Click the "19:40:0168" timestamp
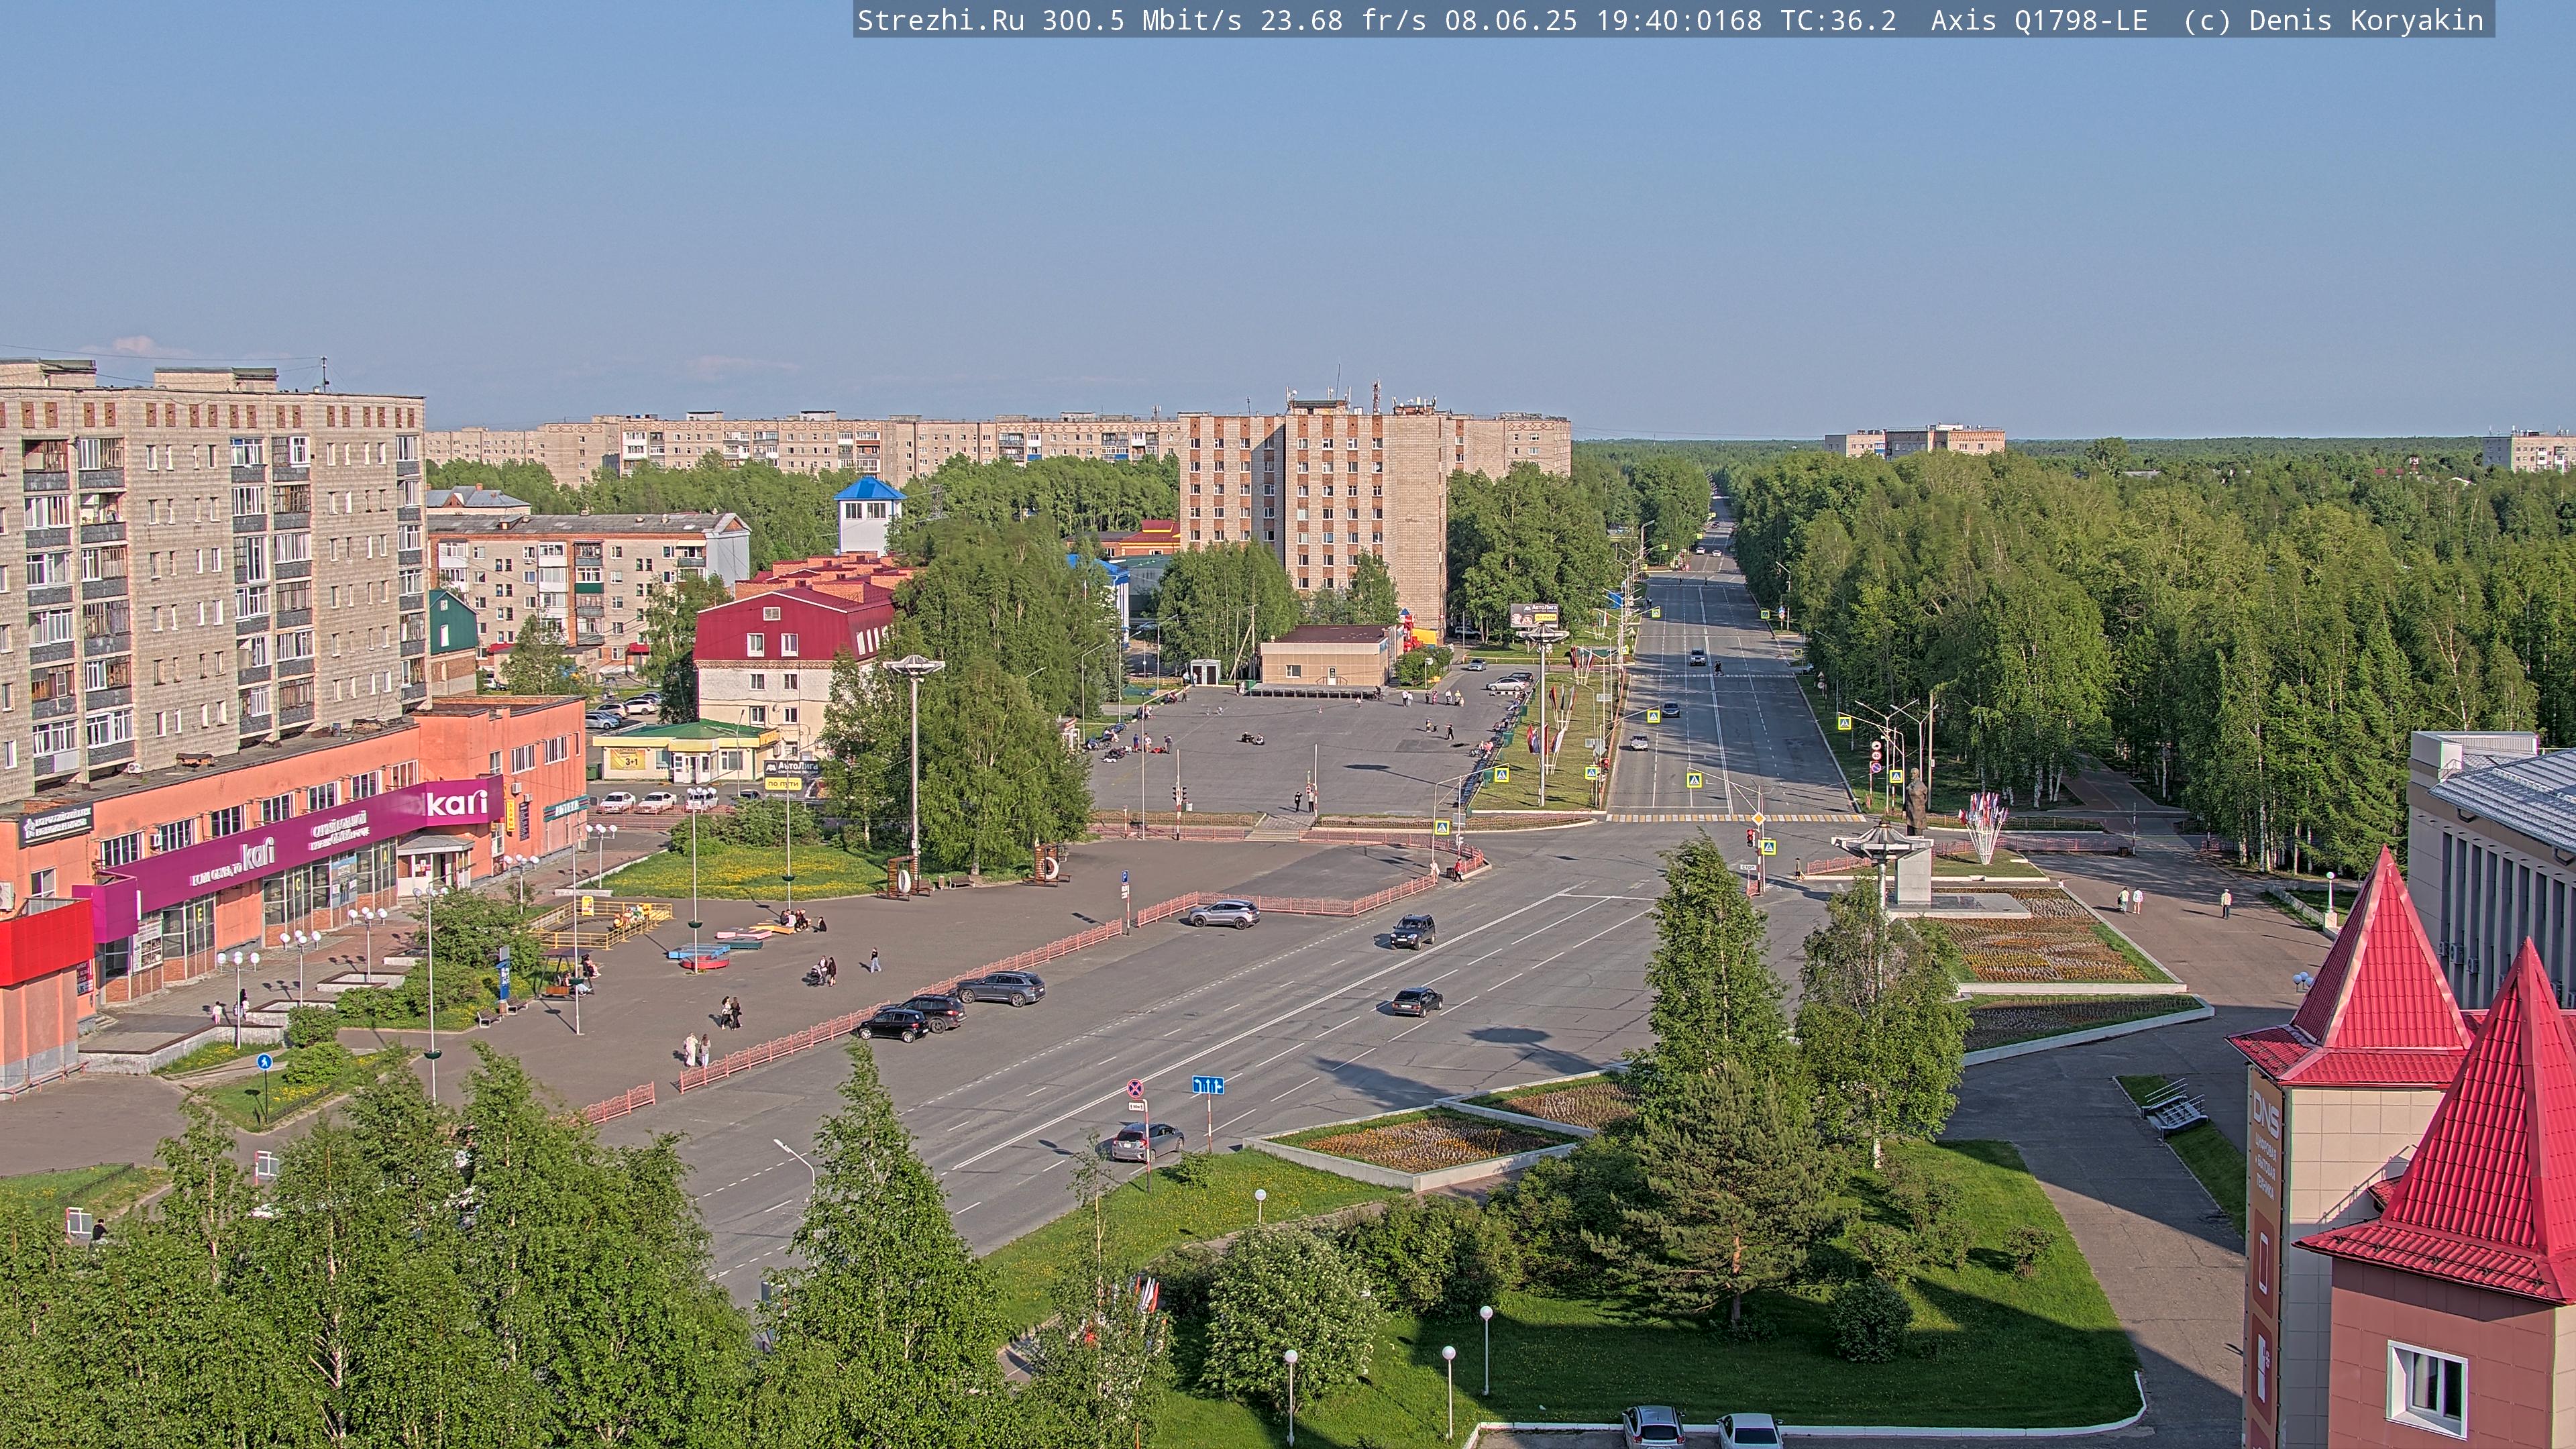The image size is (2576, 1449). 1679,21
